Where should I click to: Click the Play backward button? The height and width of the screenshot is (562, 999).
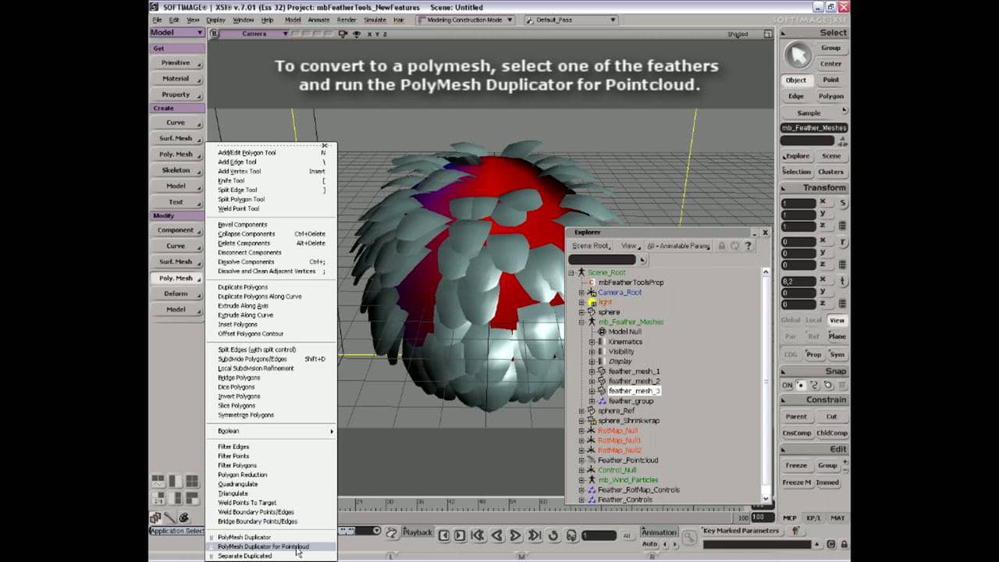coord(496,535)
